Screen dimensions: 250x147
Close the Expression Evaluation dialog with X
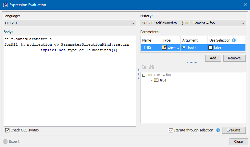click(245, 5)
